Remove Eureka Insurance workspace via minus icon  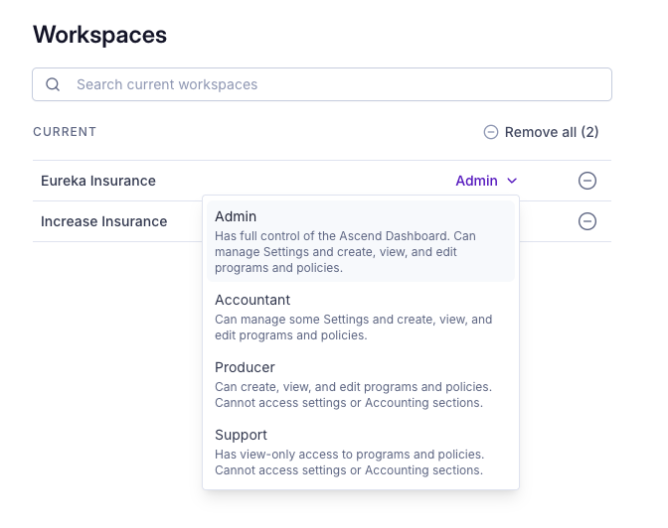click(x=587, y=181)
